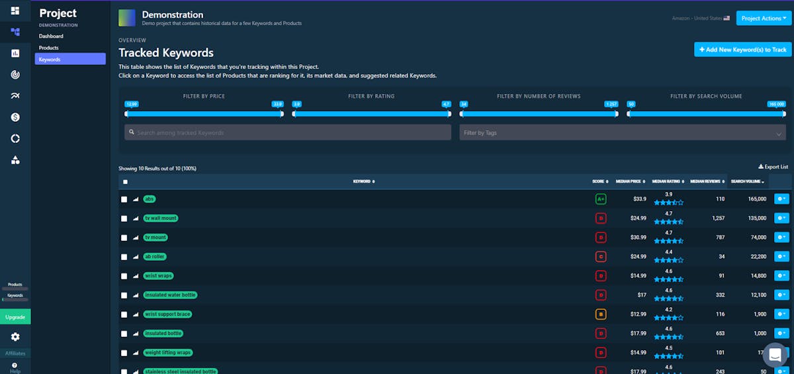This screenshot has width=794, height=374.
Task: Click the Filter by Rating slider
Action: (x=371, y=114)
